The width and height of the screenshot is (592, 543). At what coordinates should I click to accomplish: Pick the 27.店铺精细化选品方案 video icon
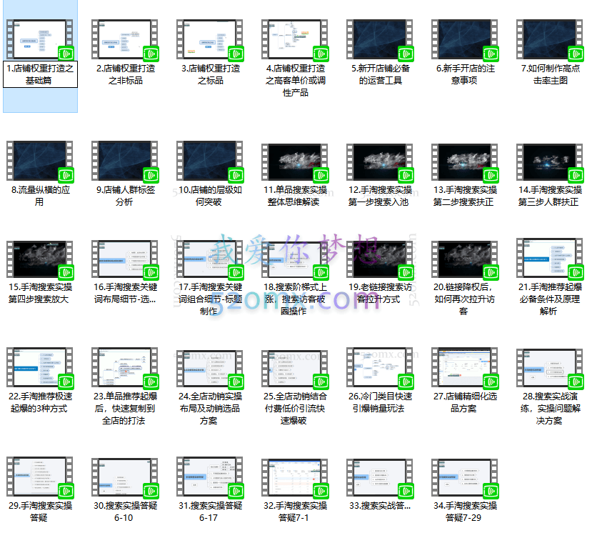coord(465,369)
